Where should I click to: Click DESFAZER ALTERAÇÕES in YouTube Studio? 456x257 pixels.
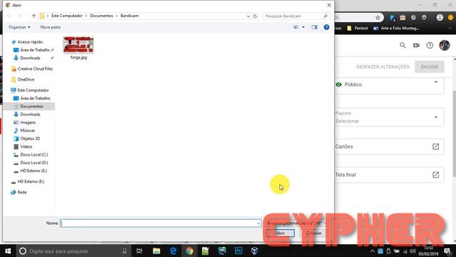pyautogui.click(x=383, y=66)
